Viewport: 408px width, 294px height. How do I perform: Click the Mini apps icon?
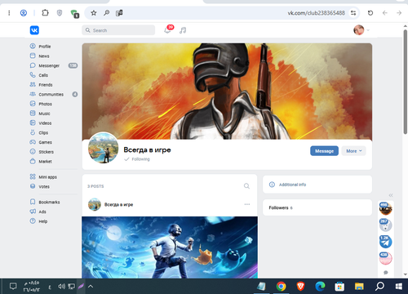pyautogui.click(x=33, y=176)
